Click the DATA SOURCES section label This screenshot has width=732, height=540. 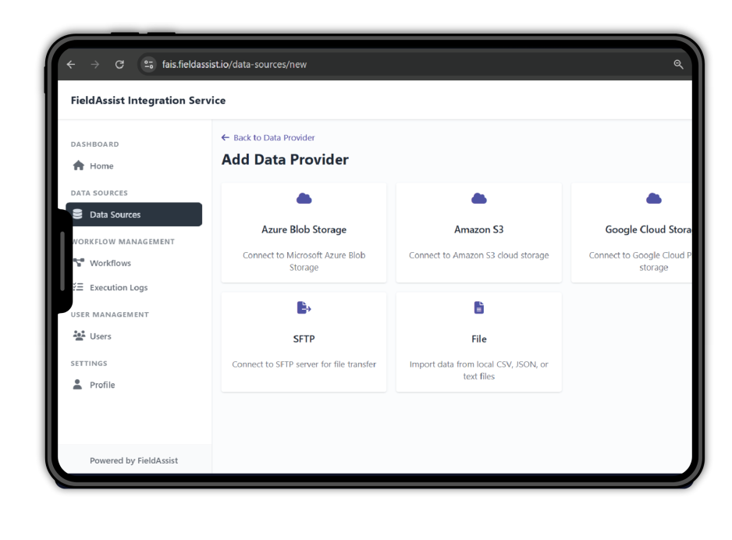(x=99, y=193)
